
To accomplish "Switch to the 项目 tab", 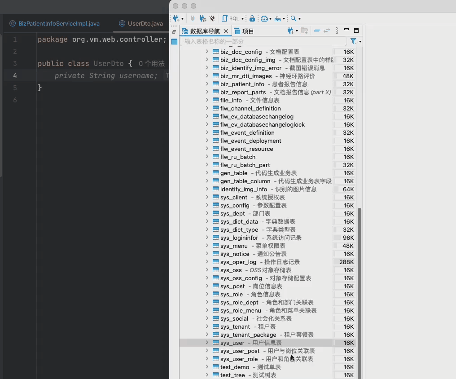I will click(244, 31).
